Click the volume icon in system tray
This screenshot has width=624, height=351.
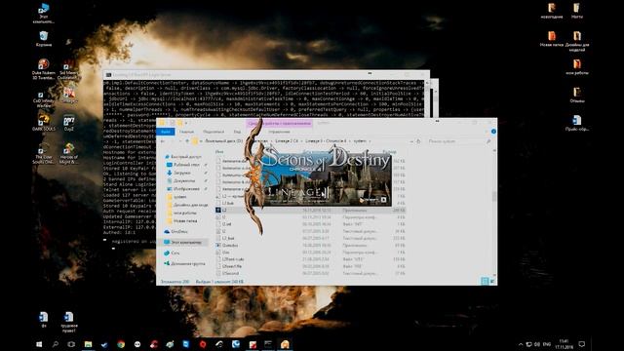(x=537, y=344)
